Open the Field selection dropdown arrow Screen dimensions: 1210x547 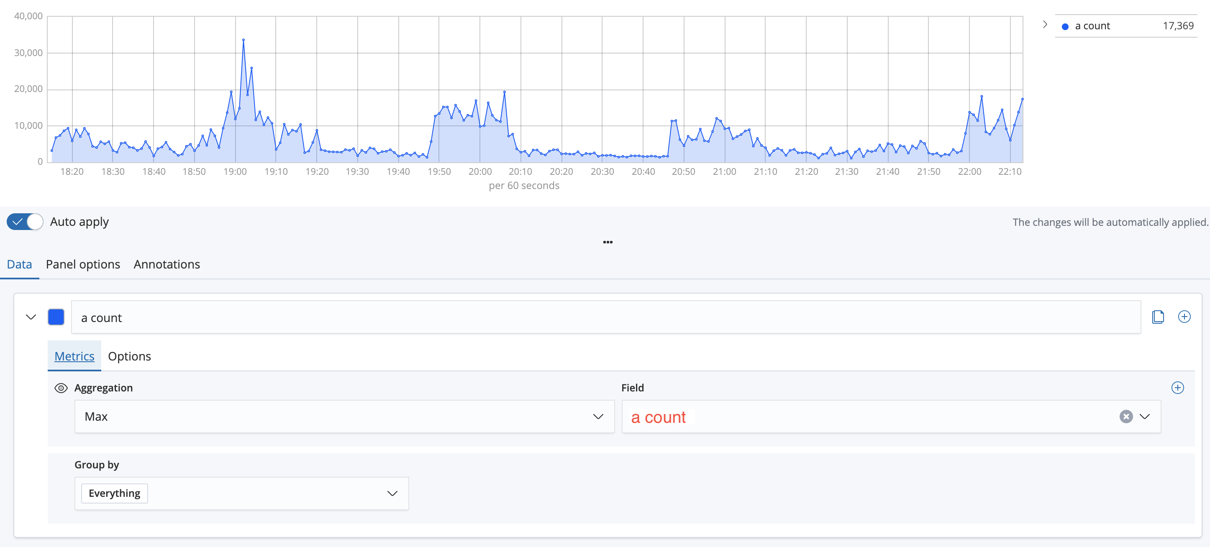click(1145, 417)
